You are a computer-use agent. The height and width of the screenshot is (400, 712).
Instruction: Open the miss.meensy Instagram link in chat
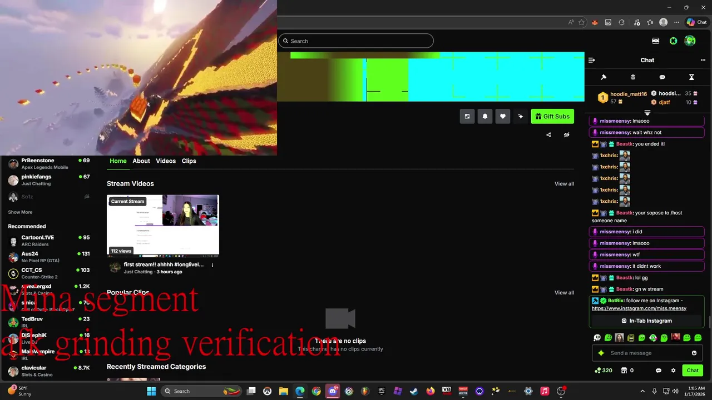click(x=639, y=308)
